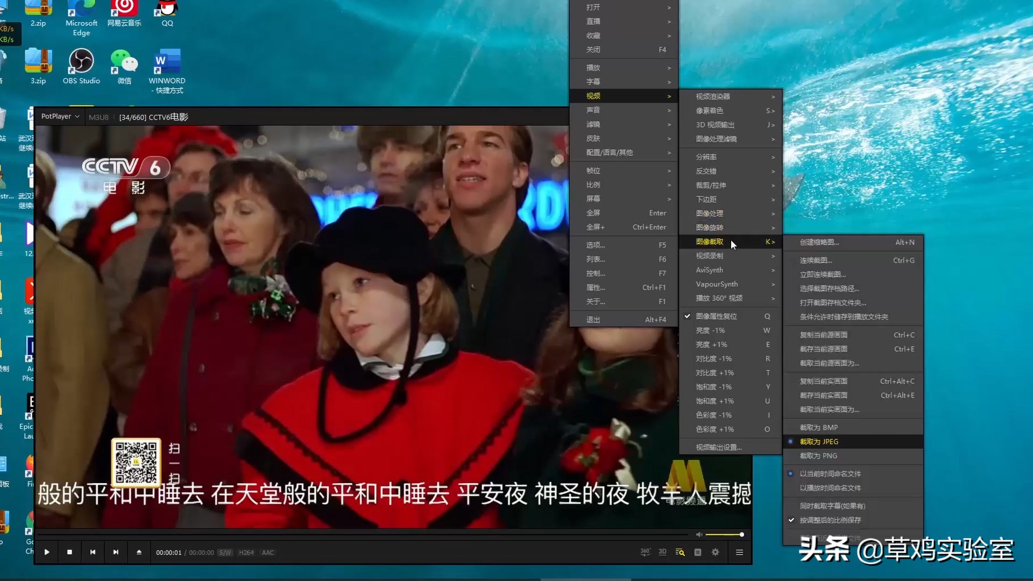Open WINWORD shortcut desktop icon
Viewport: 1033px width, 581px height.
click(167, 71)
